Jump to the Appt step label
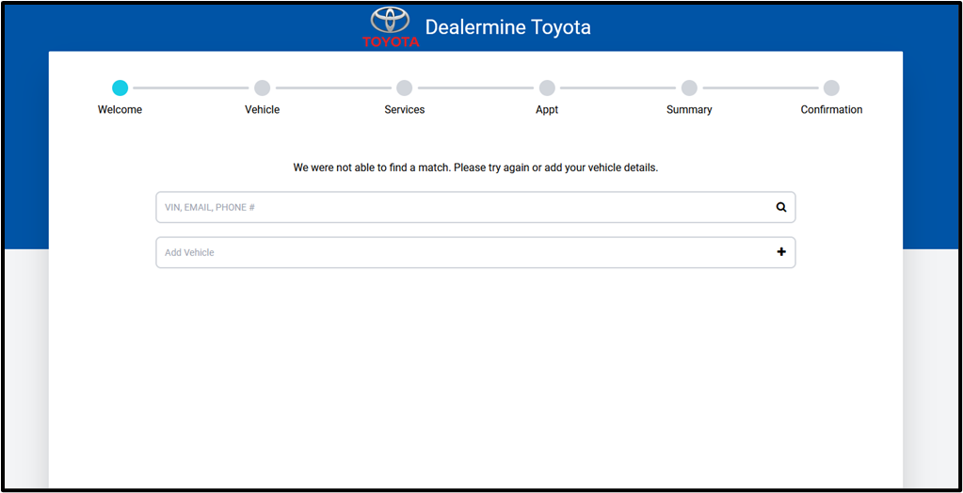 point(547,110)
